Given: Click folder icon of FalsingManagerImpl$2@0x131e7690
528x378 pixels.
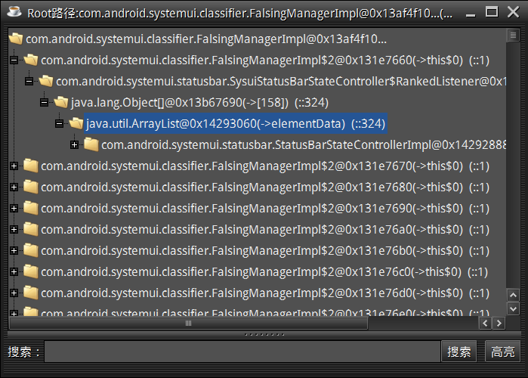Looking at the screenshot, I should 31,208.
